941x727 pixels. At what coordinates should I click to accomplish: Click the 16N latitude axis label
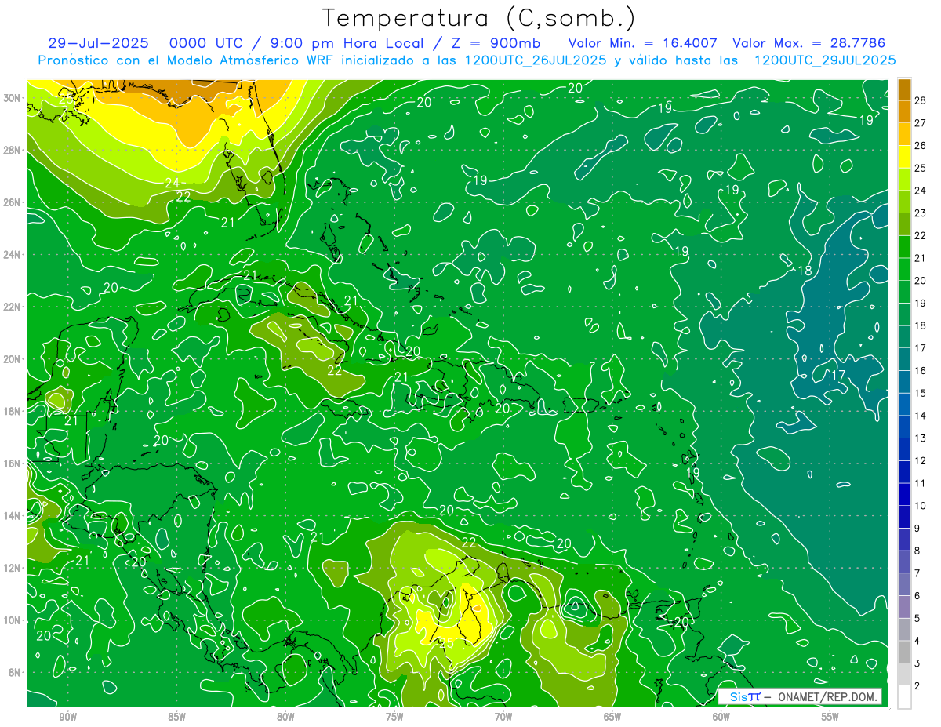[13, 463]
